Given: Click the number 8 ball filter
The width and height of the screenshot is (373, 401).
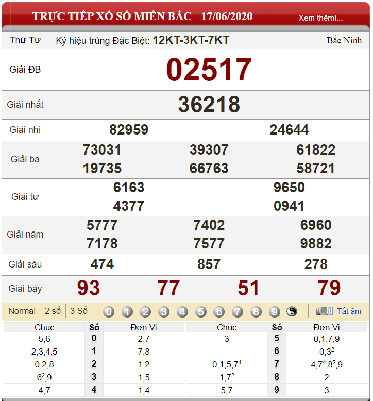Looking at the screenshot, I should [256, 312].
